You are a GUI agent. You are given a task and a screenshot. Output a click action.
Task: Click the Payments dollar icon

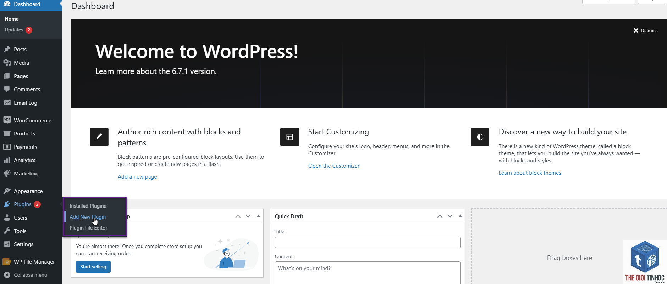(x=7, y=147)
